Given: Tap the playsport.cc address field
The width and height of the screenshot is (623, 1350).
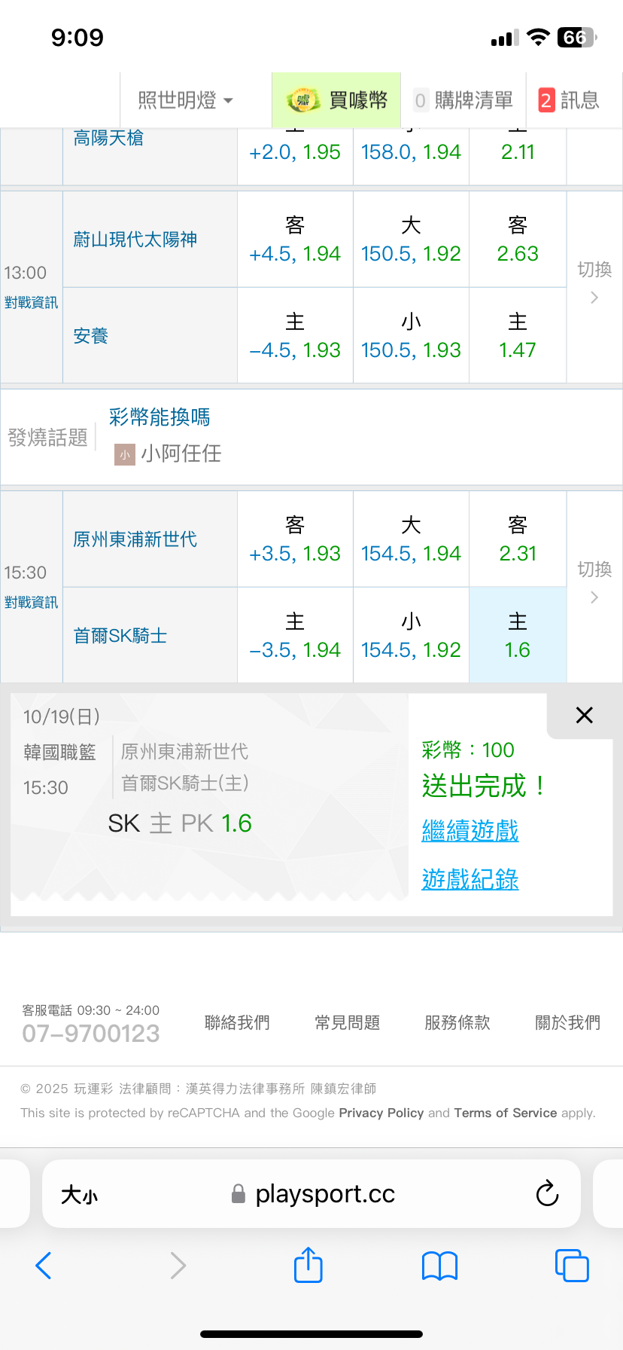Looking at the screenshot, I should [x=324, y=1194].
